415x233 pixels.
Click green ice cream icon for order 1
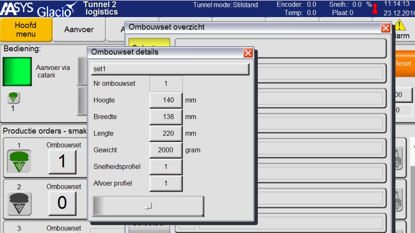point(19,161)
